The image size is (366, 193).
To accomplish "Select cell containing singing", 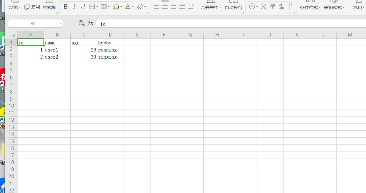I will coord(111,56).
